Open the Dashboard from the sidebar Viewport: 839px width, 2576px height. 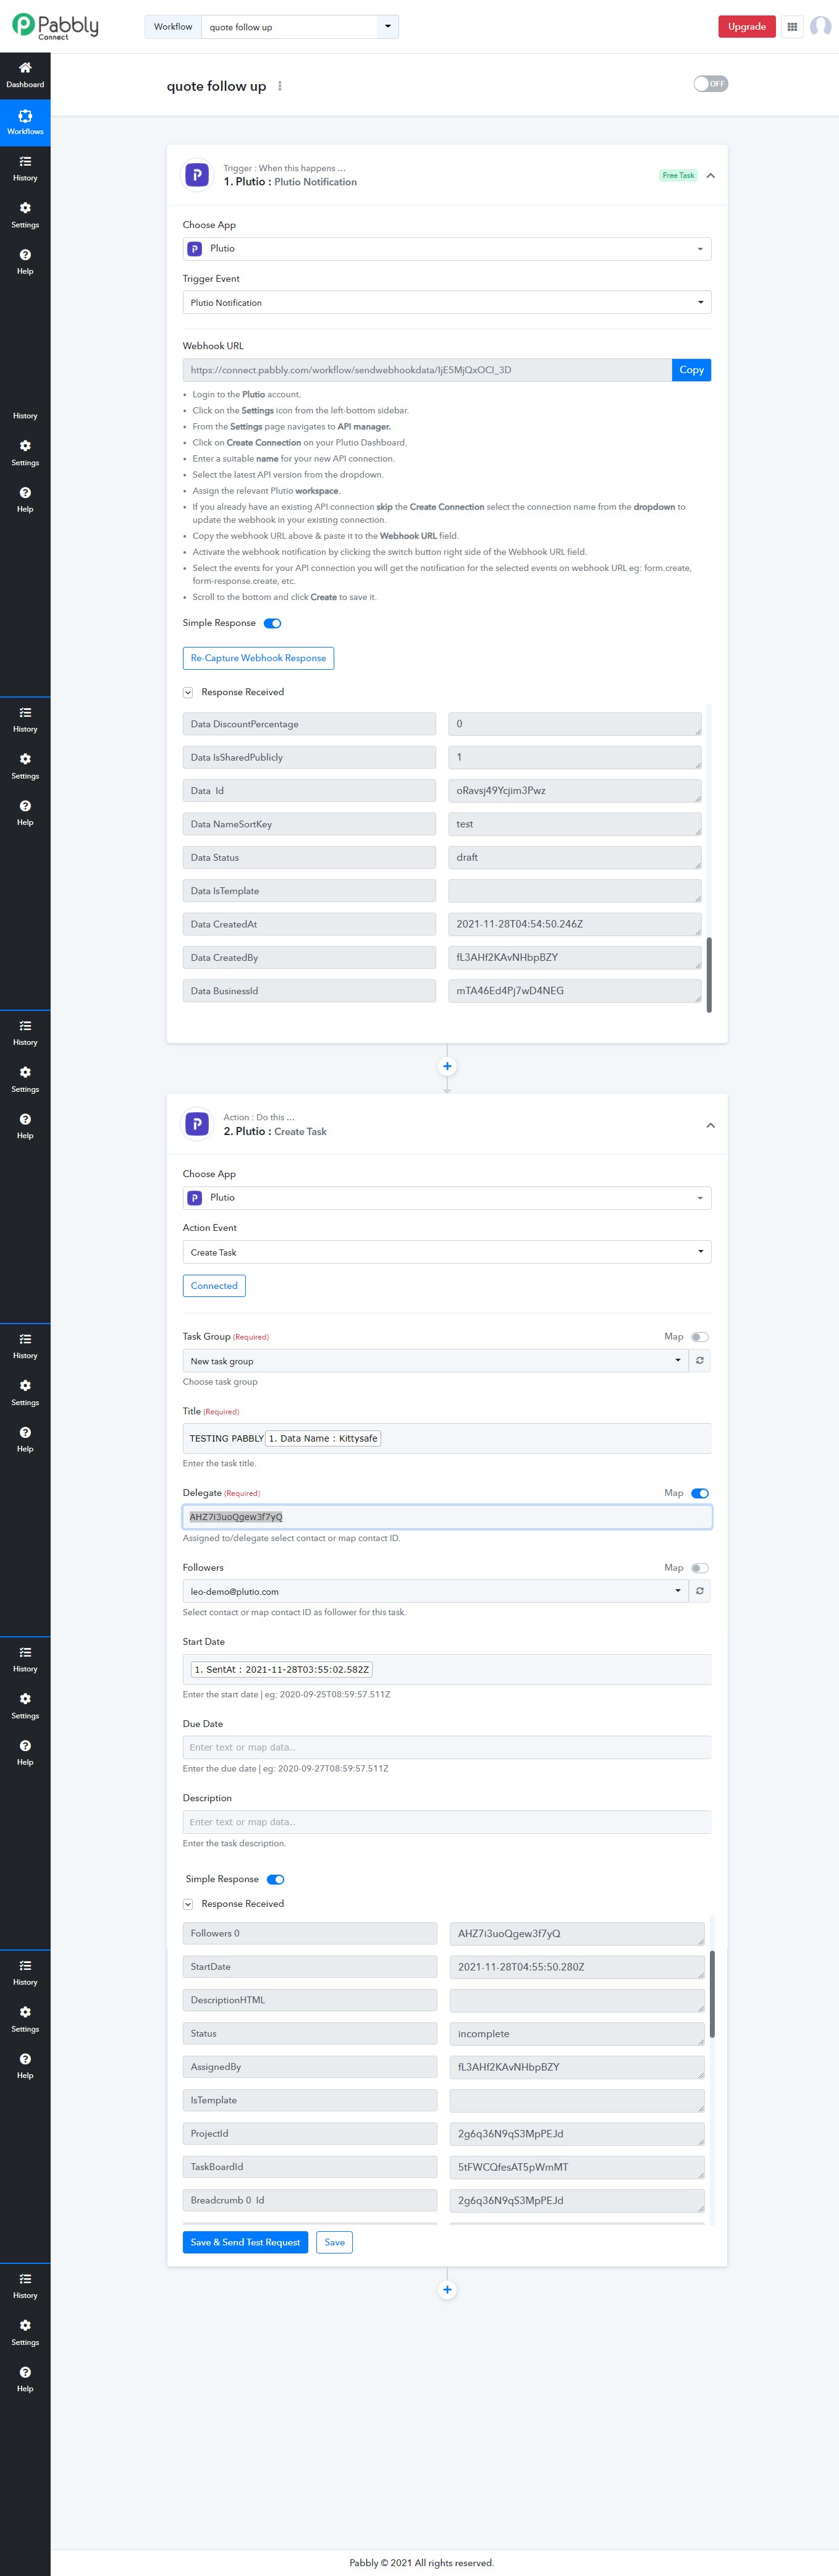[x=25, y=75]
